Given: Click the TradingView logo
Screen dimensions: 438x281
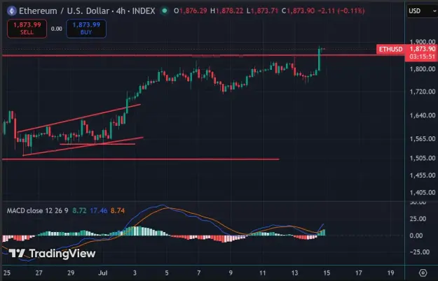Looking at the screenshot, I should click(x=52, y=253).
